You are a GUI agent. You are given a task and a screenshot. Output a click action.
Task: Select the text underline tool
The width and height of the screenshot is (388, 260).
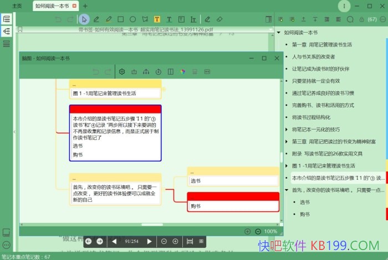point(169,19)
